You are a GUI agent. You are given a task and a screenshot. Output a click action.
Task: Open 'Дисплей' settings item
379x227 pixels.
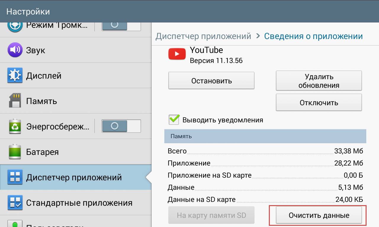pos(44,76)
